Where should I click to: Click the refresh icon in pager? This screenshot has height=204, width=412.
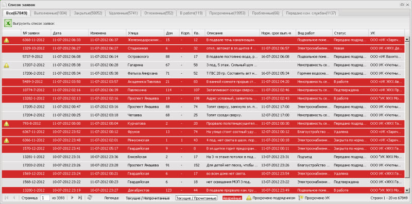[x=90, y=198]
